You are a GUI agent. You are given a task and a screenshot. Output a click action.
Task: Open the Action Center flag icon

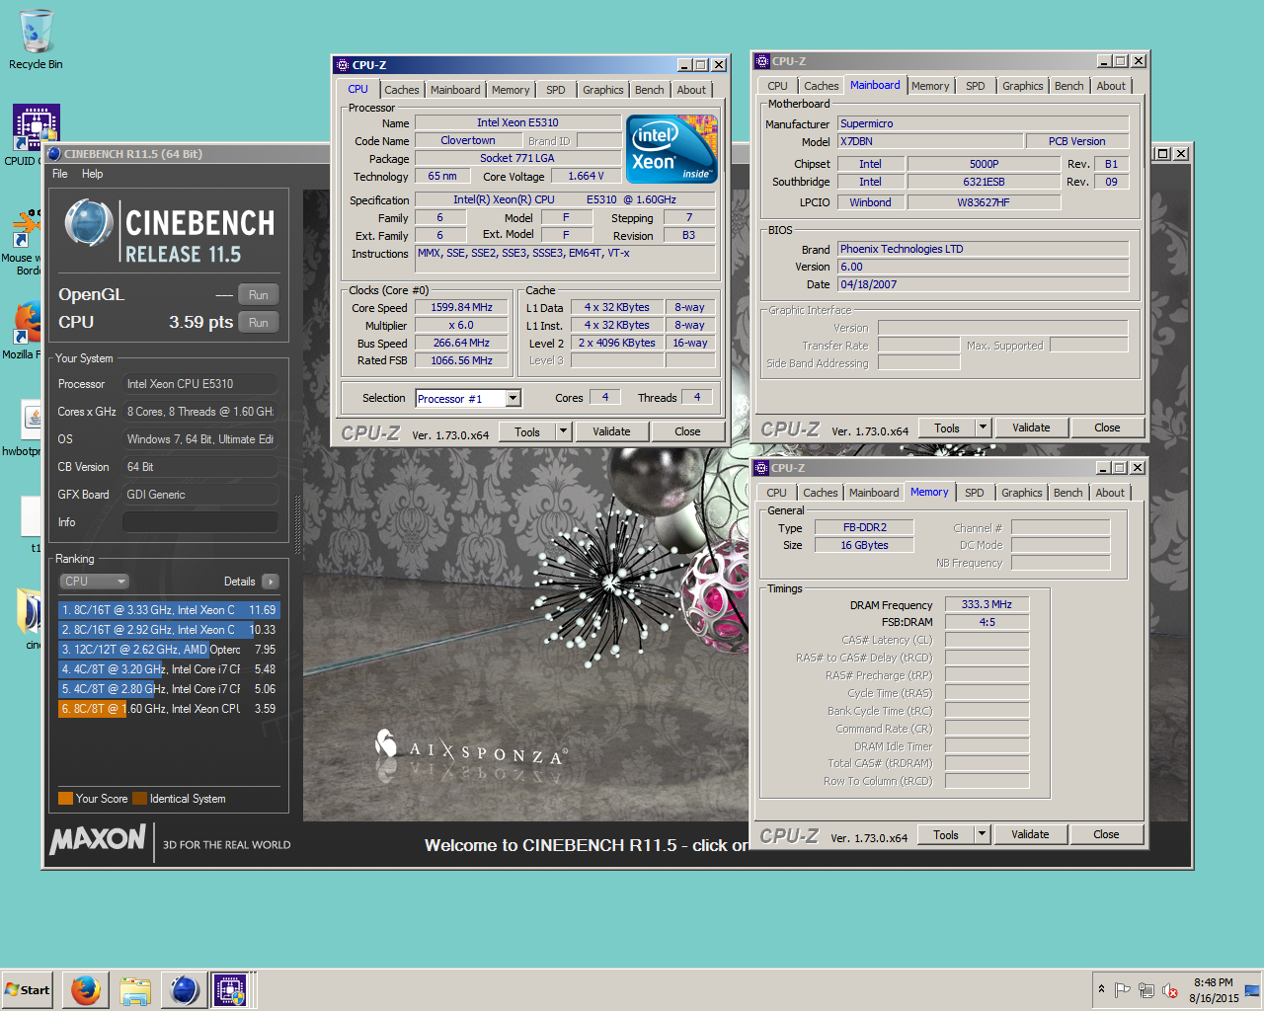[x=1123, y=989]
